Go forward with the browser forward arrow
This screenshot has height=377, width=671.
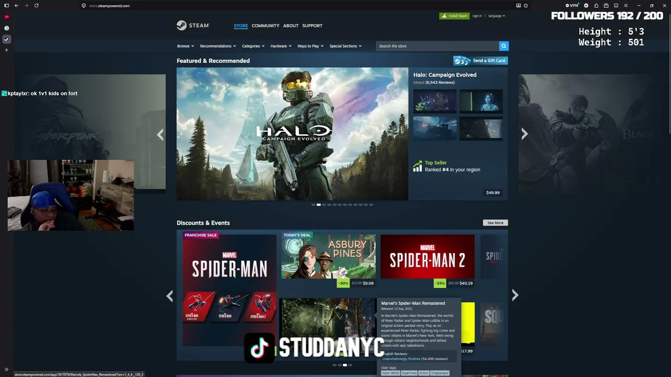click(26, 6)
